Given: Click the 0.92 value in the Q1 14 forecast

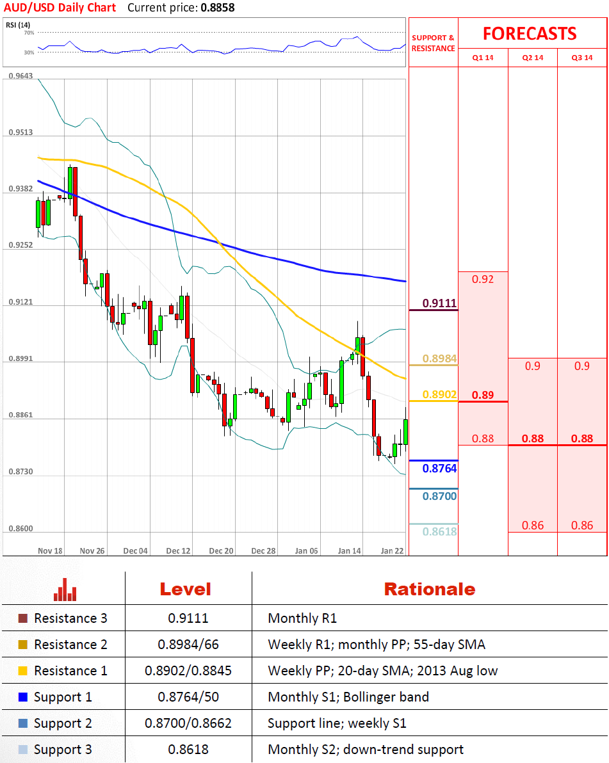Looking at the screenshot, I should coord(482,279).
